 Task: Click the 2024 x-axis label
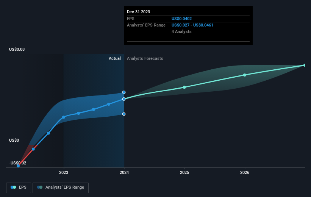(x=124, y=173)
